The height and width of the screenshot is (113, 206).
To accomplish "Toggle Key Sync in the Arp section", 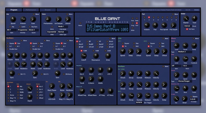I will pyautogui.click(x=30, y=27).
